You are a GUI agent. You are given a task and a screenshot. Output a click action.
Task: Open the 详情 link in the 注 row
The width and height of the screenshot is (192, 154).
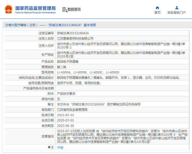coord(60,147)
